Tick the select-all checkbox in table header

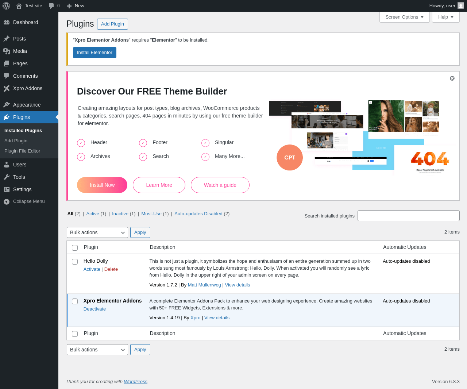75,248
